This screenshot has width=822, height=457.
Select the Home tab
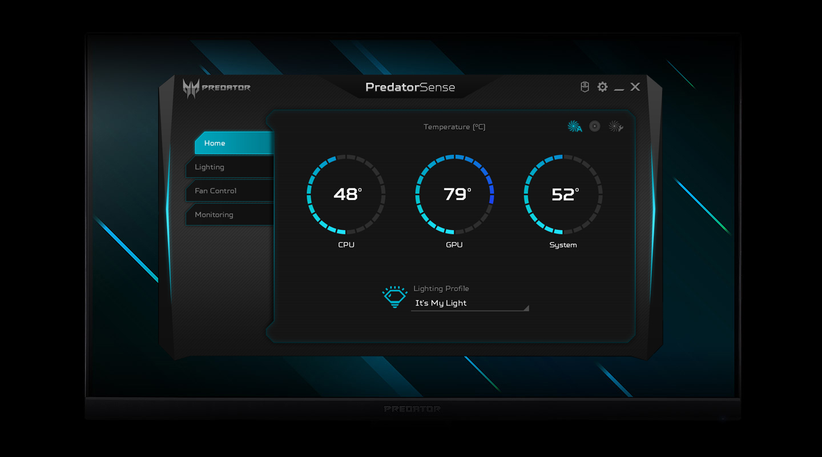(x=233, y=143)
